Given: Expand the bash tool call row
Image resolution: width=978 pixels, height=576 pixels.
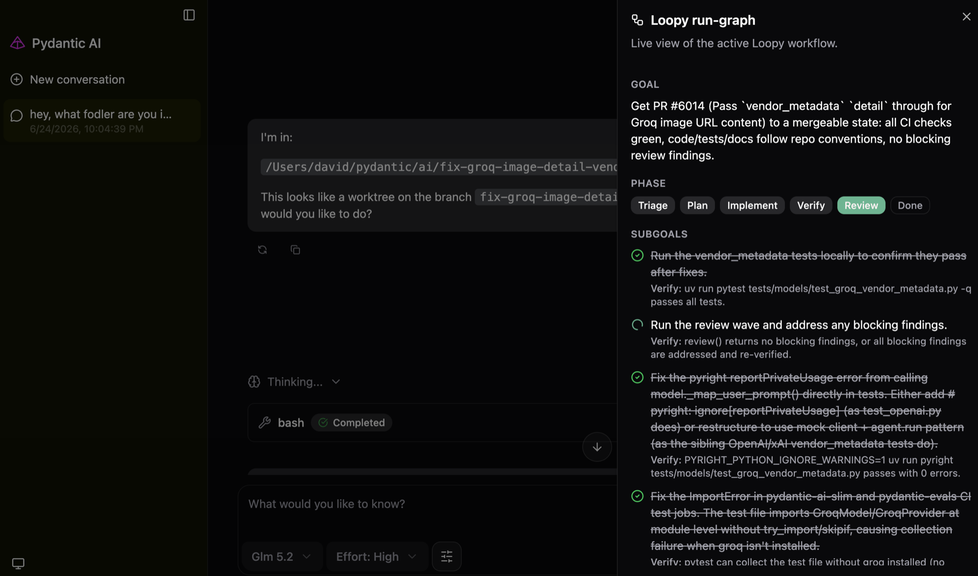Looking at the screenshot, I should point(432,423).
